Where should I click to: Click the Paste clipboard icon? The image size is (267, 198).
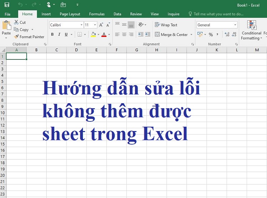6,25
